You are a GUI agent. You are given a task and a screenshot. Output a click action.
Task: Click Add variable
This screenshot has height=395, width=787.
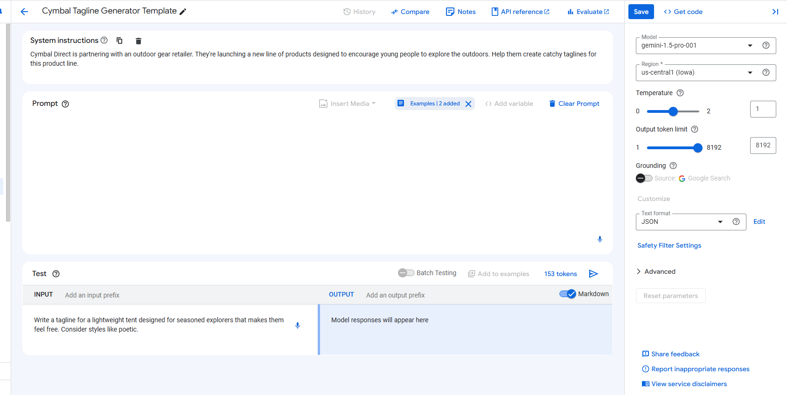pyautogui.click(x=509, y=104)
